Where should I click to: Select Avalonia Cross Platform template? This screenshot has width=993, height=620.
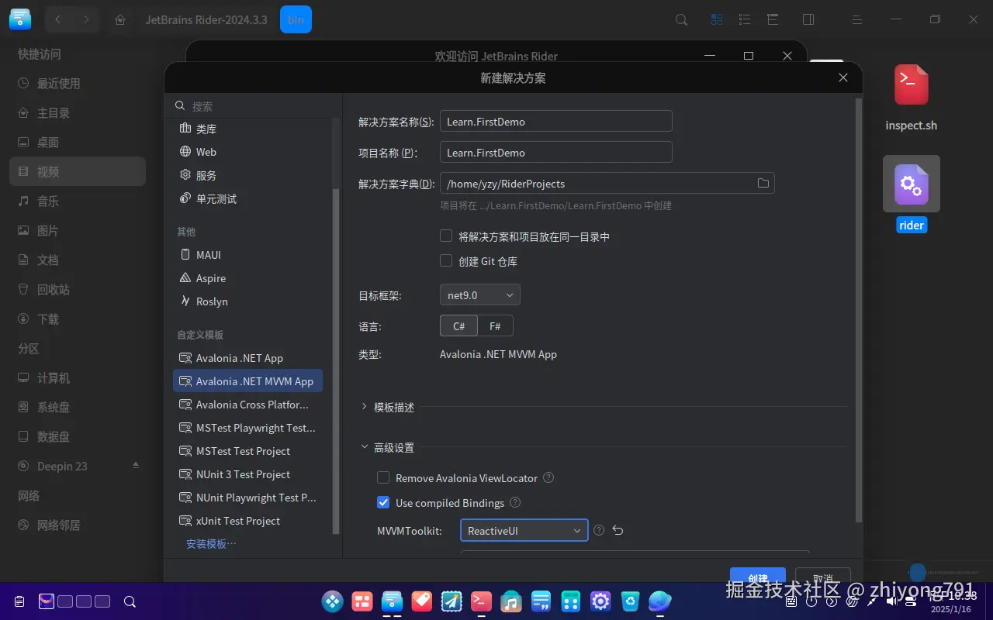(247, 405)
